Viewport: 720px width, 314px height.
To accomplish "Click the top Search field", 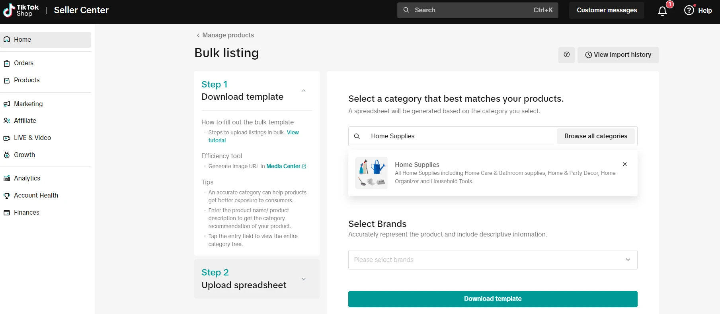I will pyautogui.click(x=477, y=10).
